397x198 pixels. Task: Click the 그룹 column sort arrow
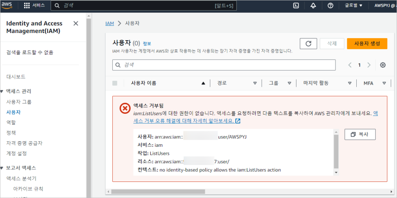289,83
